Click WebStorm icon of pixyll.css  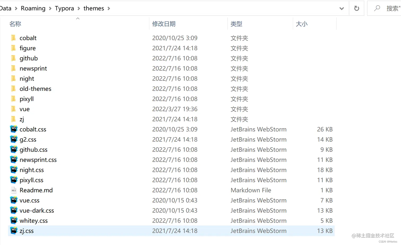click(14, 180)
